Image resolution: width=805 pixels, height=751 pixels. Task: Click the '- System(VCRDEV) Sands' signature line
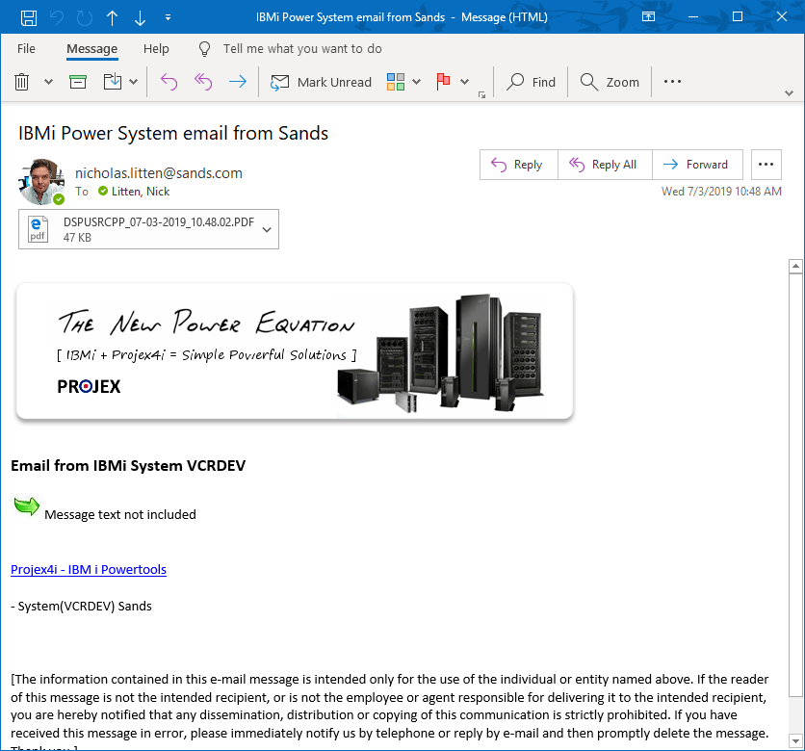point(81,607)
